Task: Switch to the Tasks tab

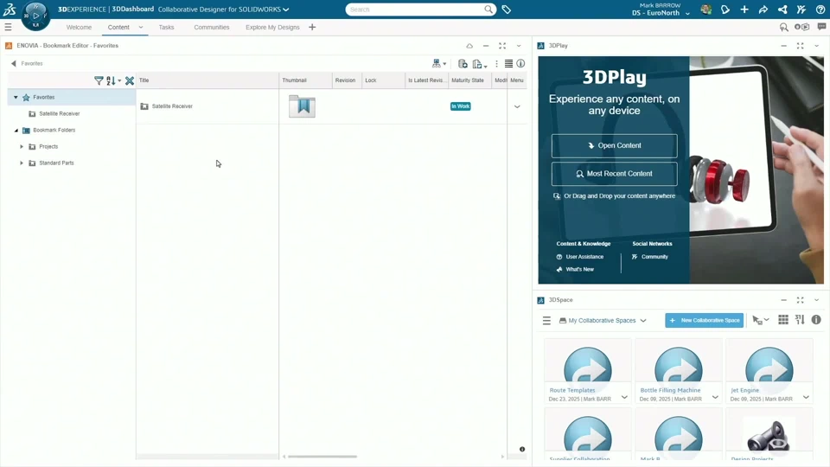Action: (x=166, y=27)
